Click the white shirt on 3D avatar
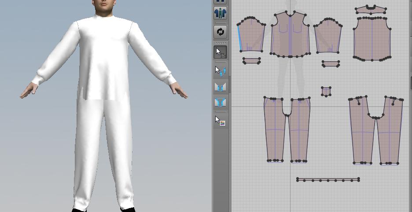The width and height of the screenshot is (412, 212). coord(104,58)
